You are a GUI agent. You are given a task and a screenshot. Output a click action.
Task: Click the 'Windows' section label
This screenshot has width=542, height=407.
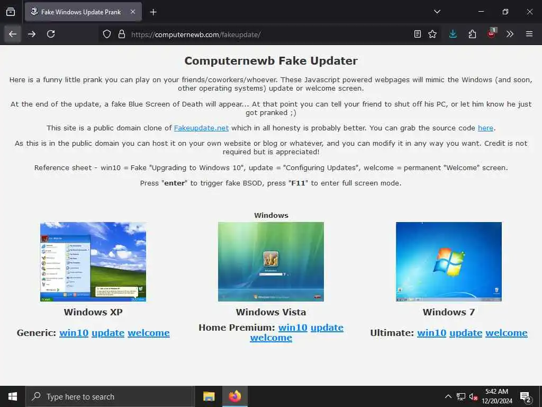(x=272, y=215)
